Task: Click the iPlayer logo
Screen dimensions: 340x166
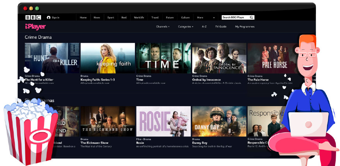Action: [x=35, y=27]
